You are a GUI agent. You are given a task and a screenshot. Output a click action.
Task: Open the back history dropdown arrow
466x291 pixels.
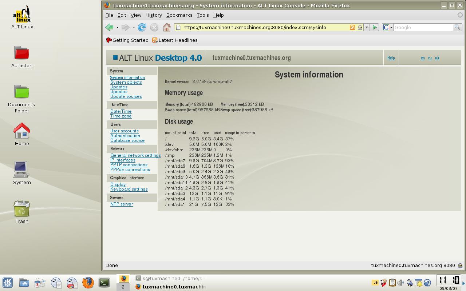click(x=117, y=28)
